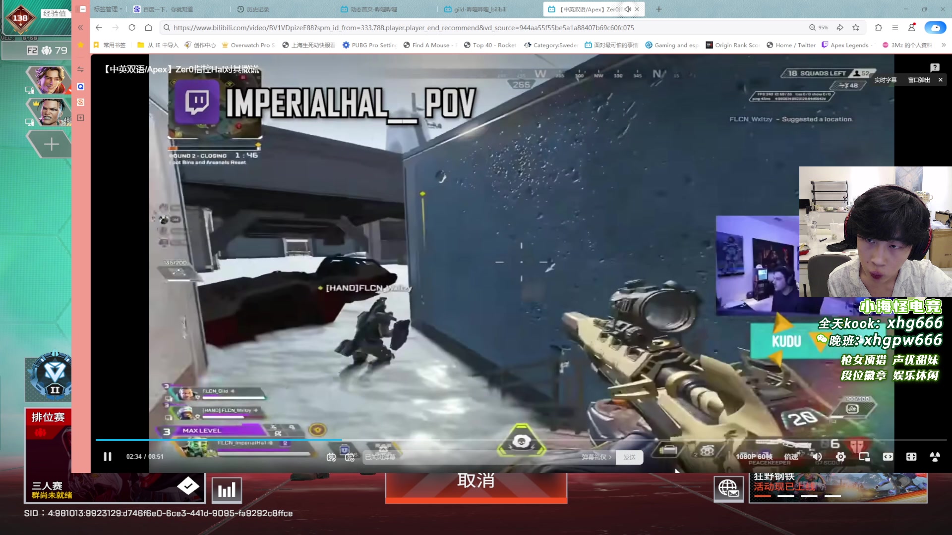Switch to 百度一下 tab

click(x=164, y=9)
